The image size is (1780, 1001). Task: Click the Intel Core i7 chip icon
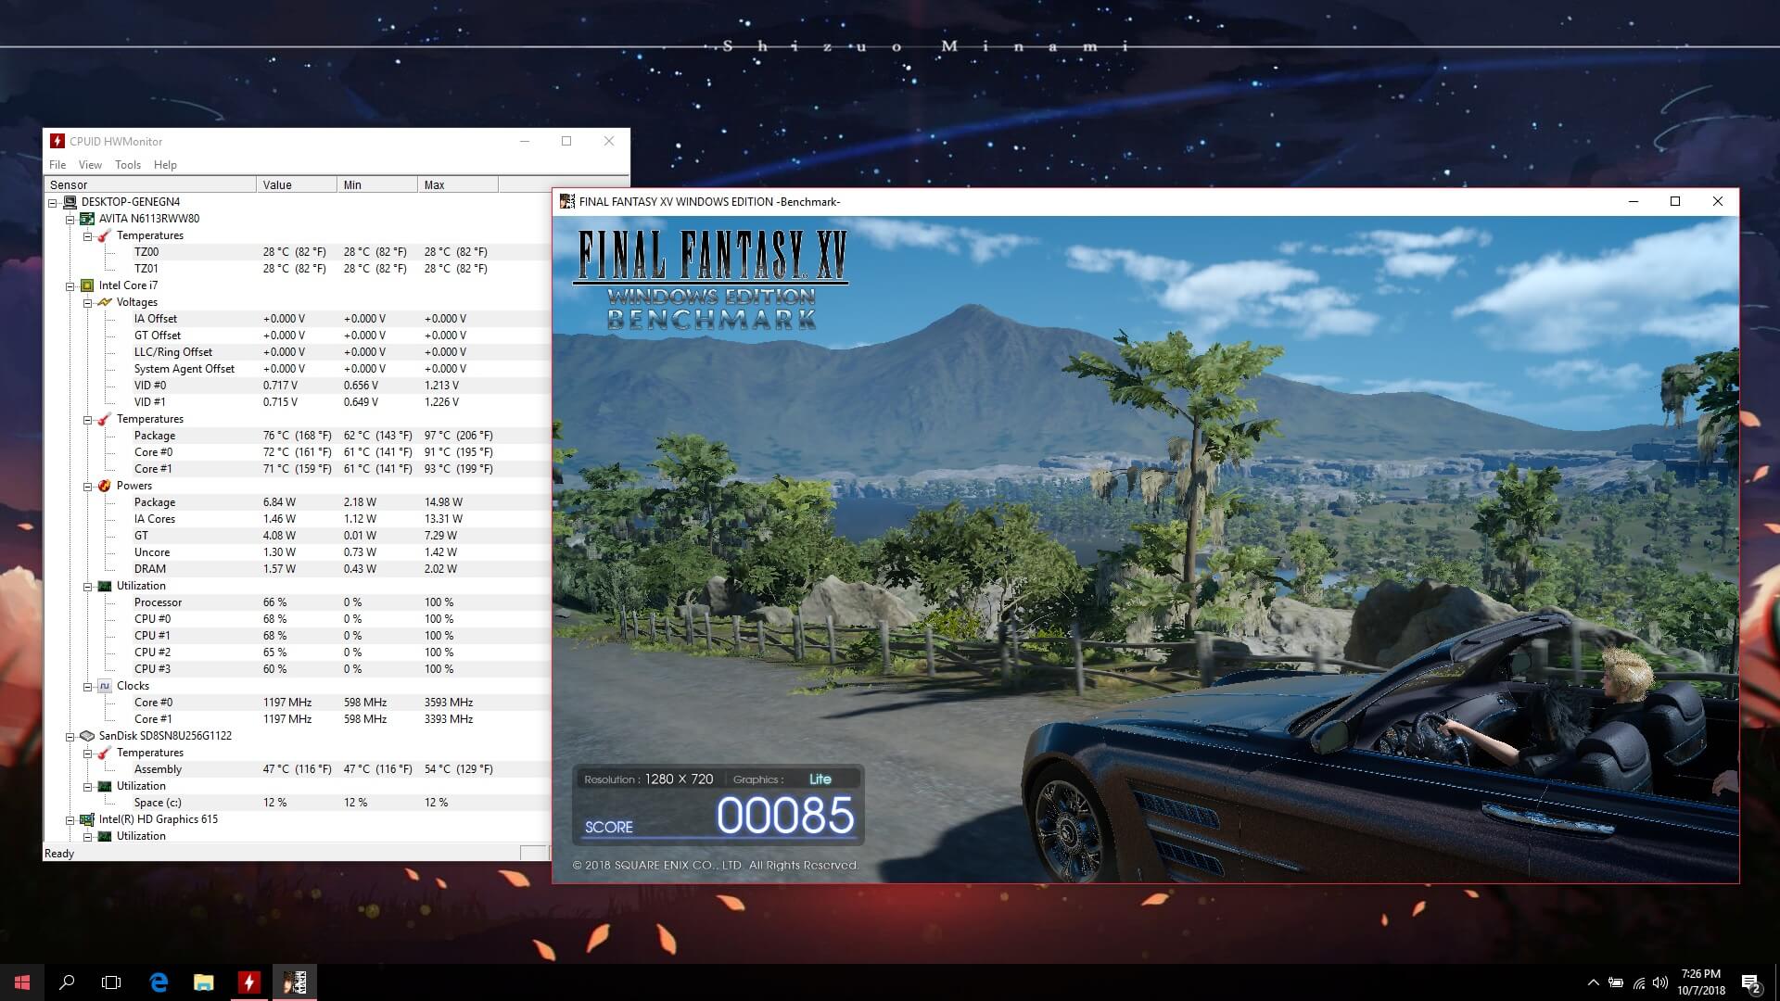86,285
